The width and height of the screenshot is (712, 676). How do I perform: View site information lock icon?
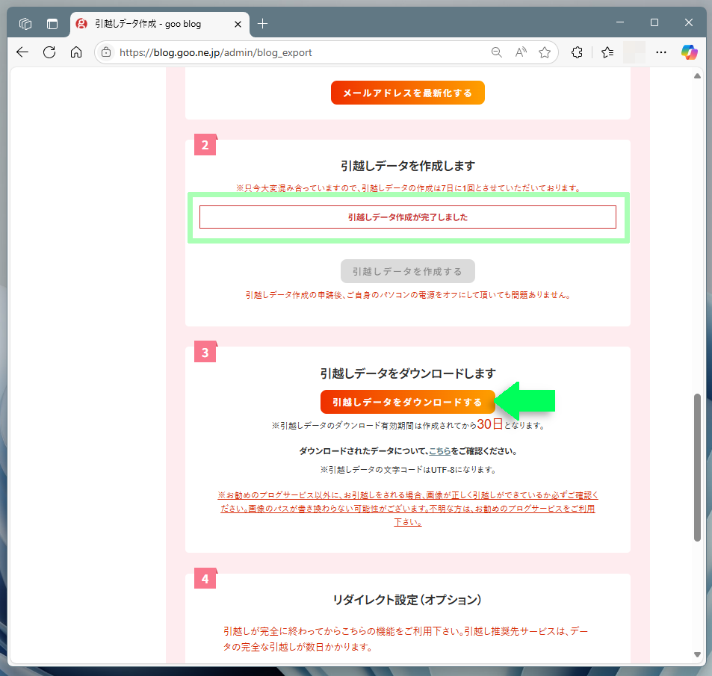[106, 52]
